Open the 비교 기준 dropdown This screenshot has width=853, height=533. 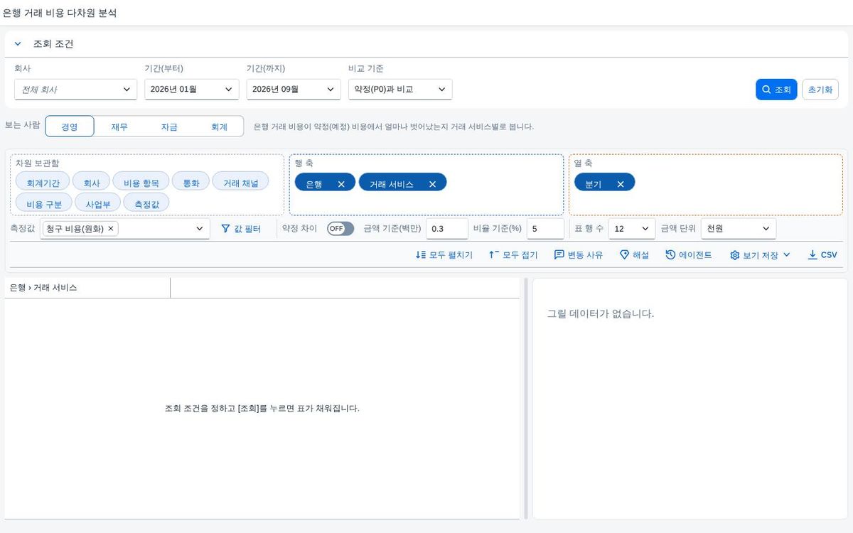(400, 90)
